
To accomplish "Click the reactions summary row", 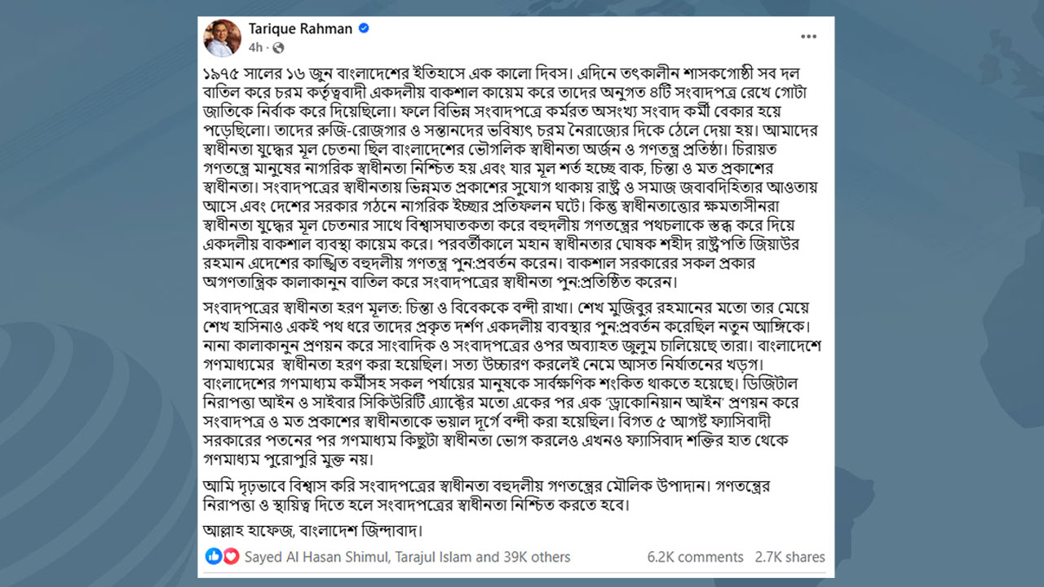I will [383, 558].
